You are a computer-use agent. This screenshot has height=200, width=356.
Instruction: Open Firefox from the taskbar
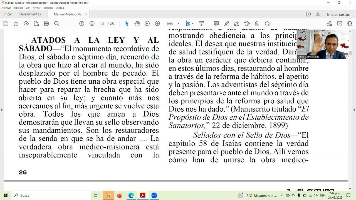[x=120, y=195]
